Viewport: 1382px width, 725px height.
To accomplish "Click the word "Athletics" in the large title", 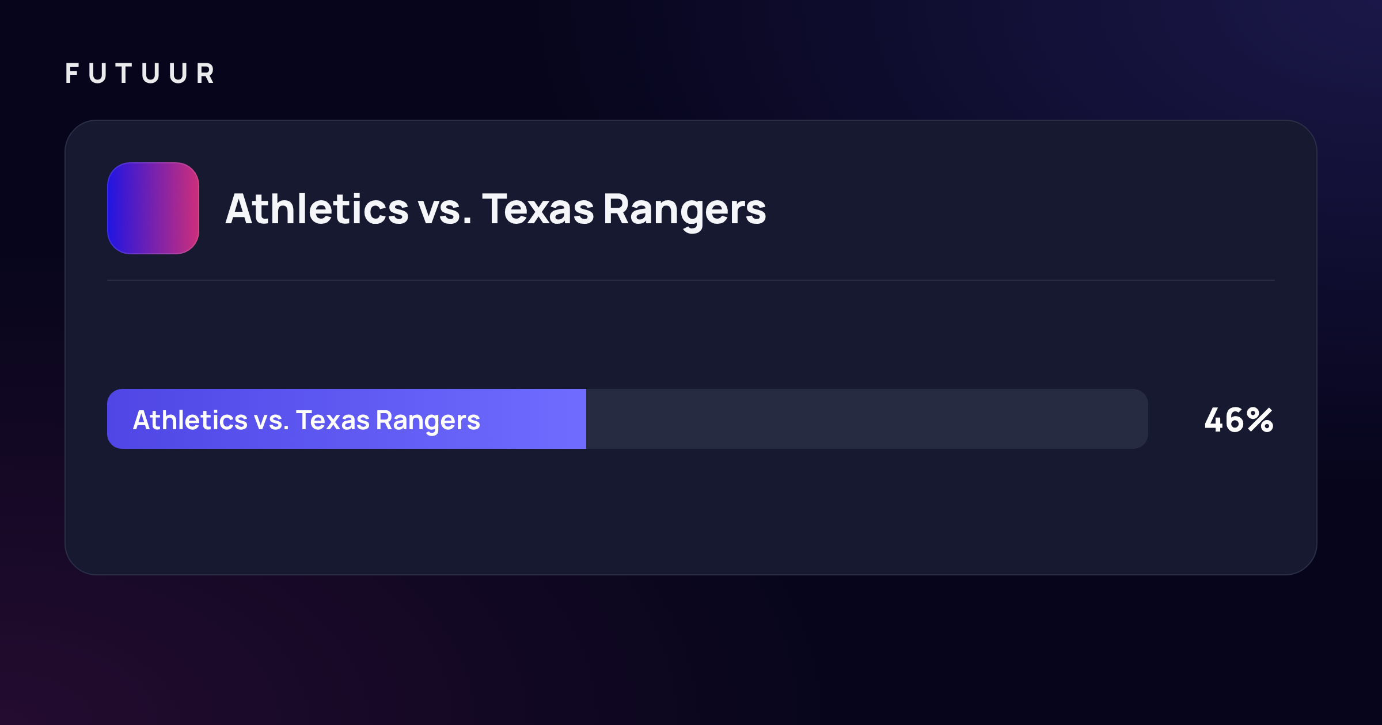I will point(317,208).
